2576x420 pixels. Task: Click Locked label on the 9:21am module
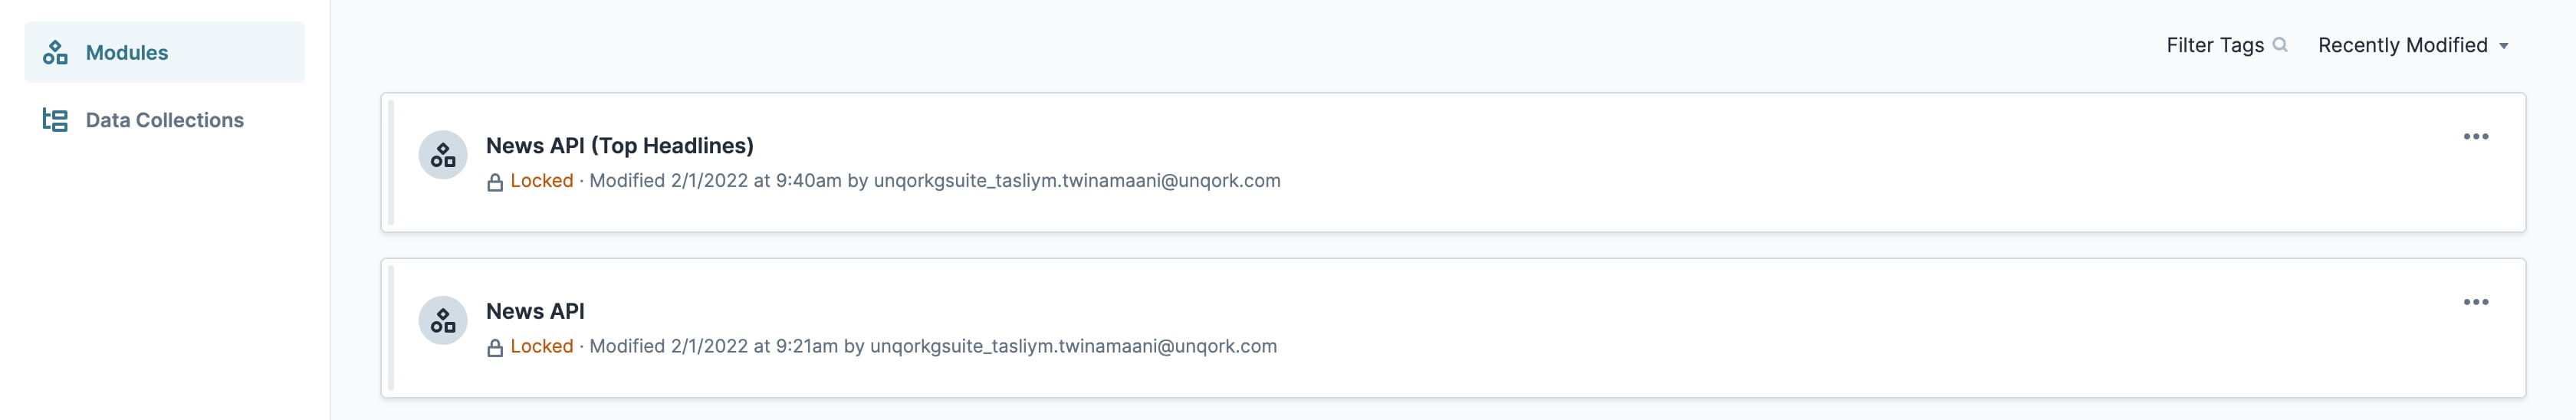pyautogui.click(x=542, y=346)
